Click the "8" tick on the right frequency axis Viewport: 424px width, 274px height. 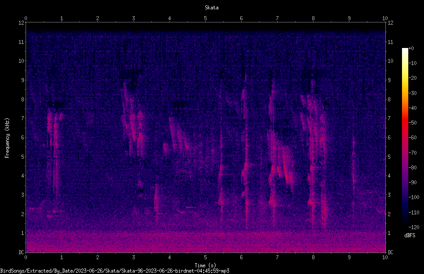point(389,100)
